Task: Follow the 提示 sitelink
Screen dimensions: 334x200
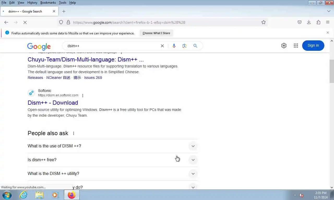Action: 77,78
